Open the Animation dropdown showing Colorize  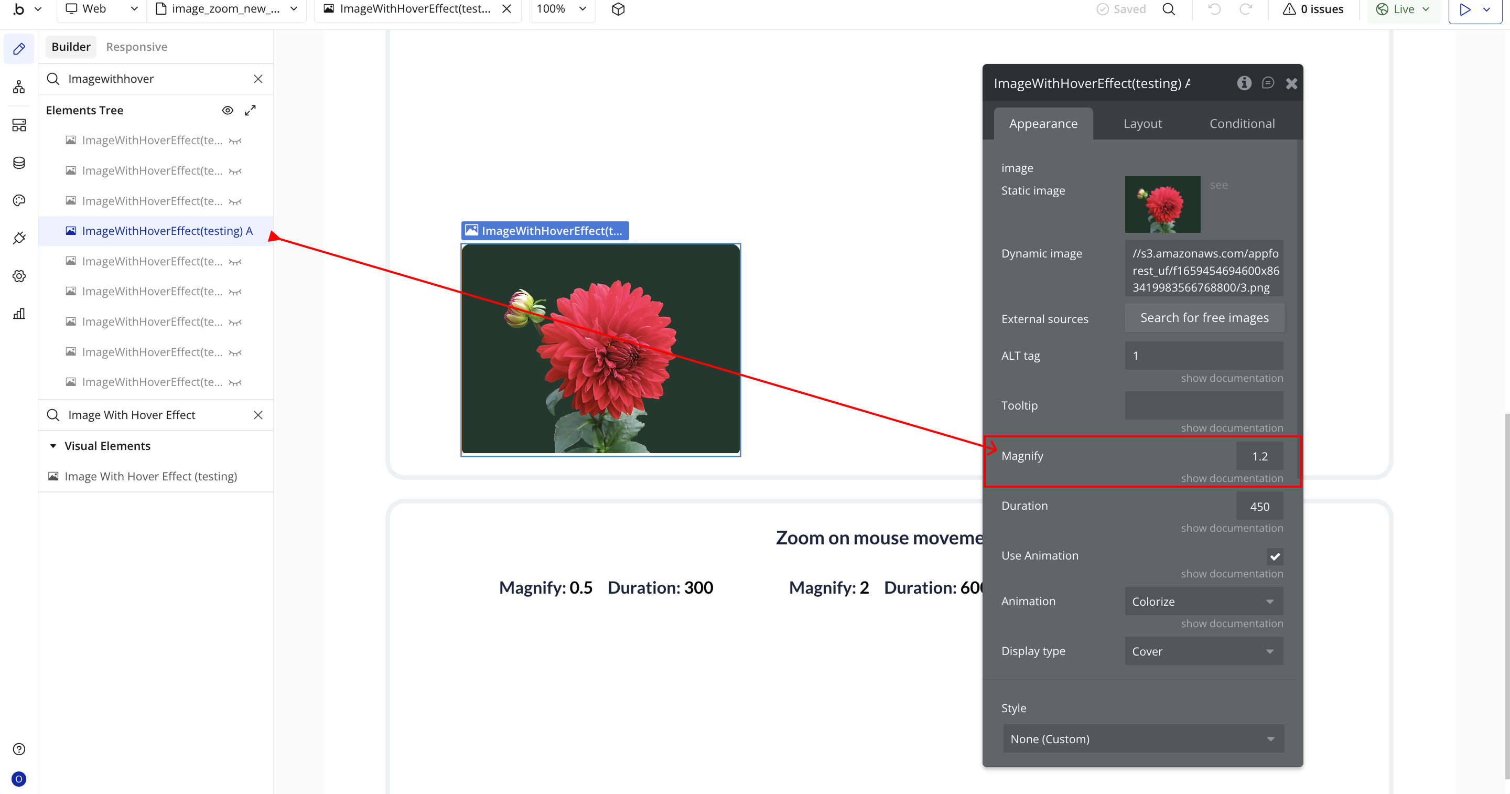(1203, 601)
